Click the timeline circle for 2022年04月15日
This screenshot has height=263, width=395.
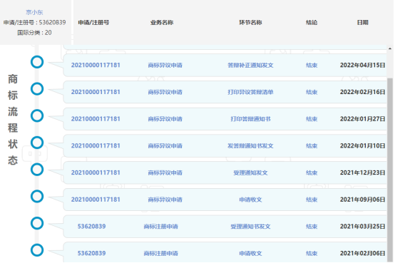[37, 62]
